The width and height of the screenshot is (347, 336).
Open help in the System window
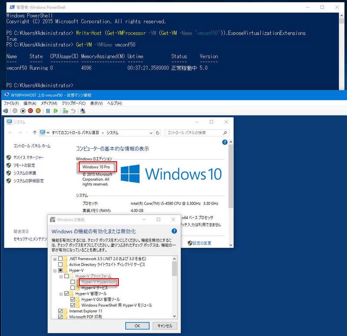[225, 142]
